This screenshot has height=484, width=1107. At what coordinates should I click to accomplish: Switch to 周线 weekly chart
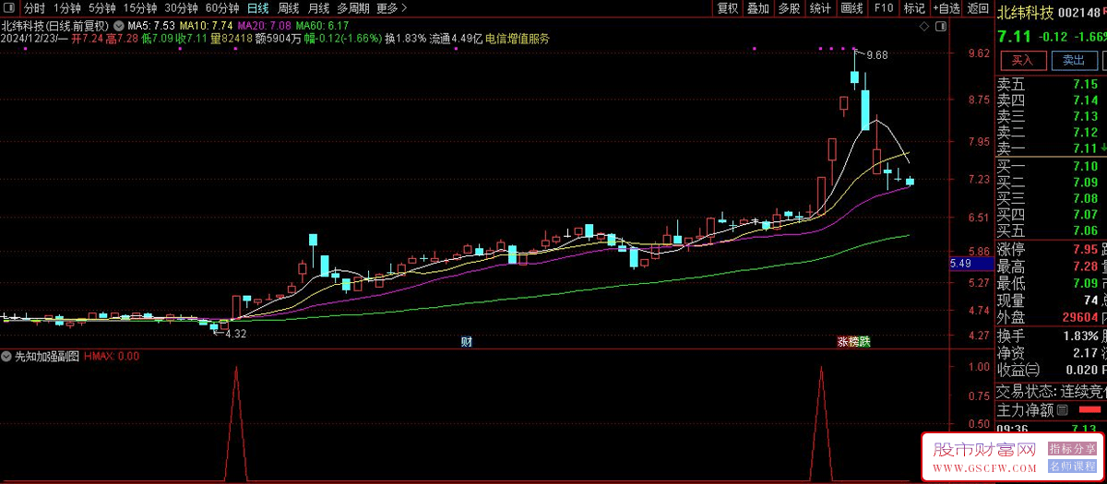(x=289, y=8)
